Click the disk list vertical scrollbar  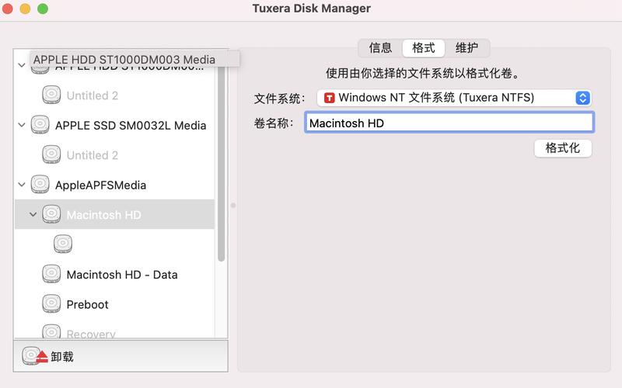(221, 162)
